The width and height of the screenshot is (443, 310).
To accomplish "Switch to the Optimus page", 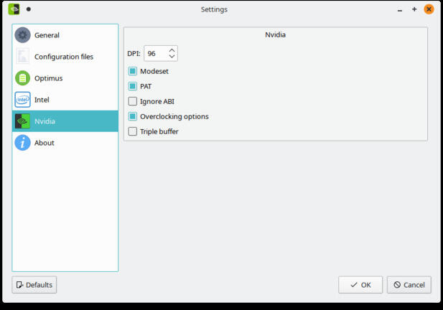I will [65, 78].
